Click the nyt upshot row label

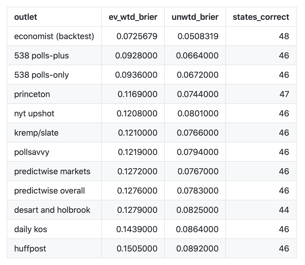click(34, 113)
